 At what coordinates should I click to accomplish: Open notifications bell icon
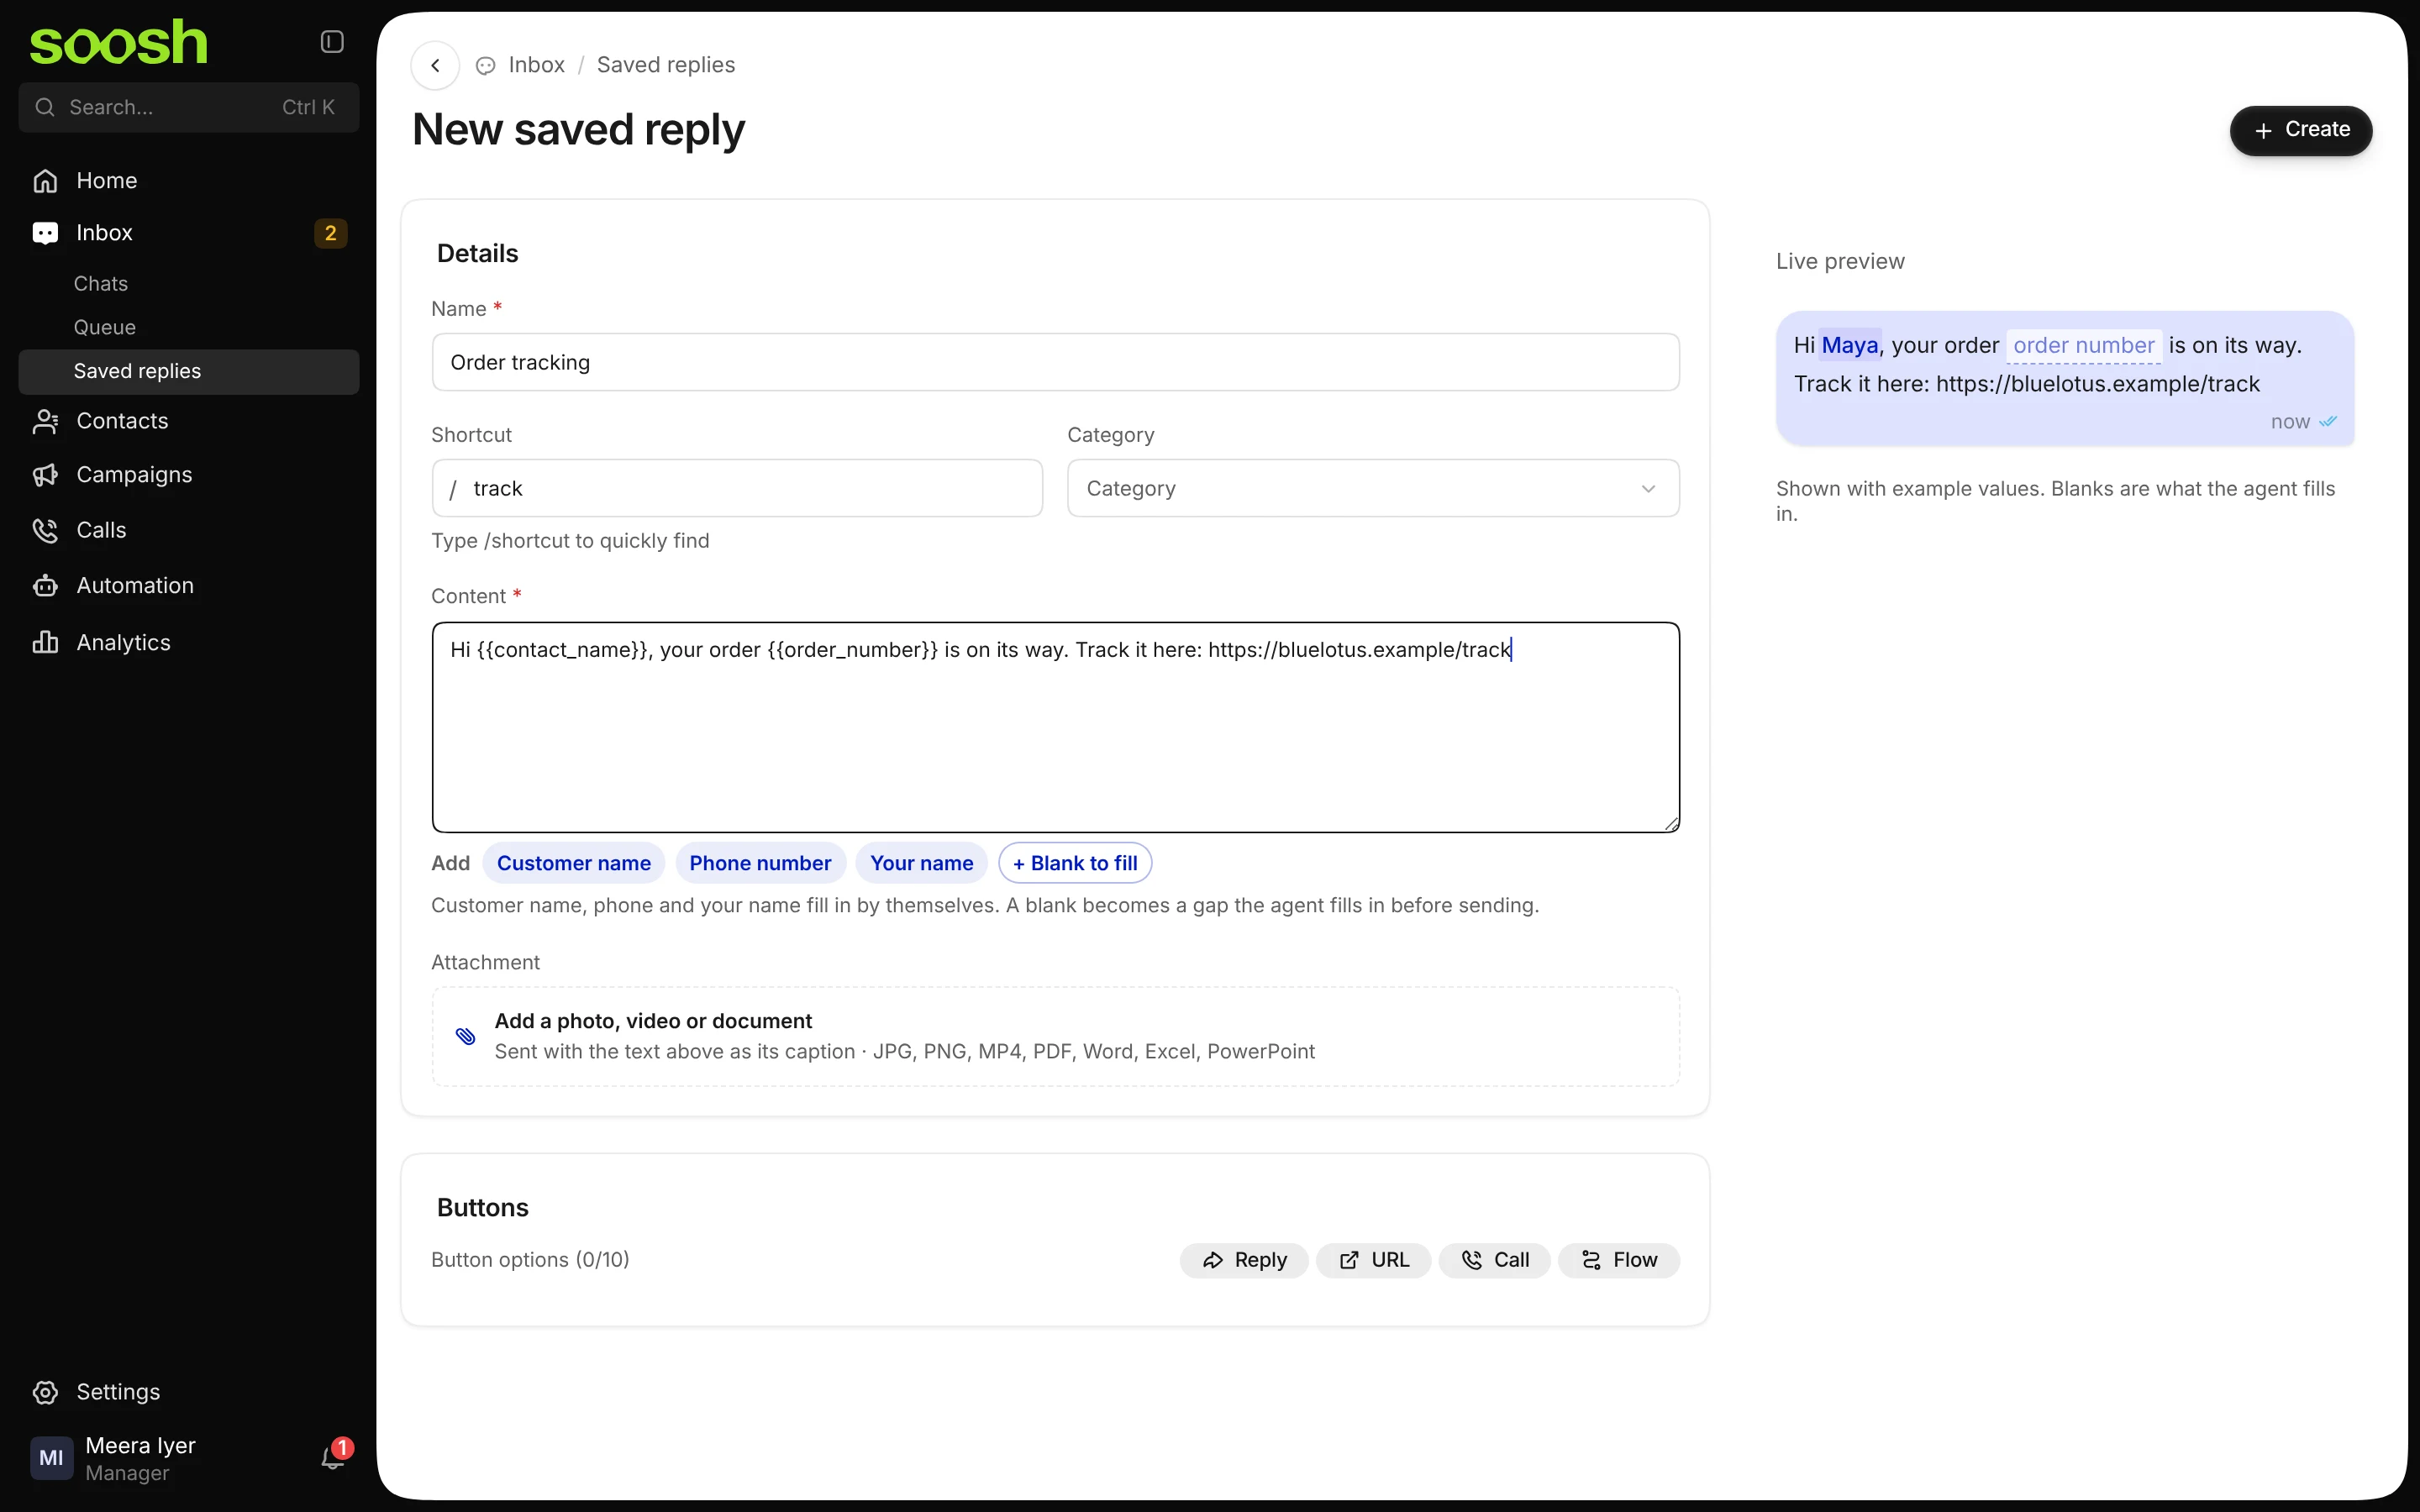point(333,1457)
